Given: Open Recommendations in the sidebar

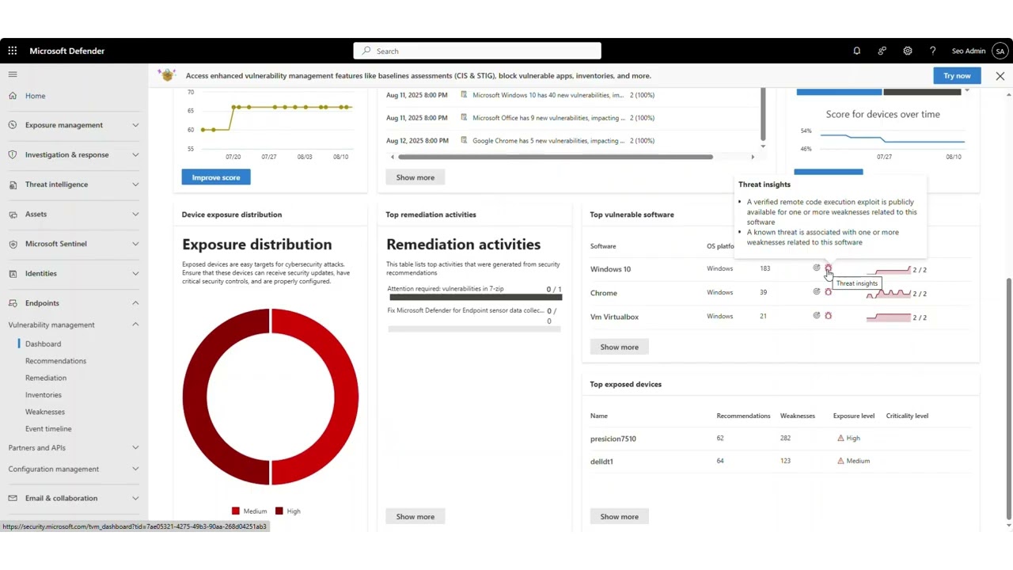Looking at the screenshot, I should pos(55,361).
